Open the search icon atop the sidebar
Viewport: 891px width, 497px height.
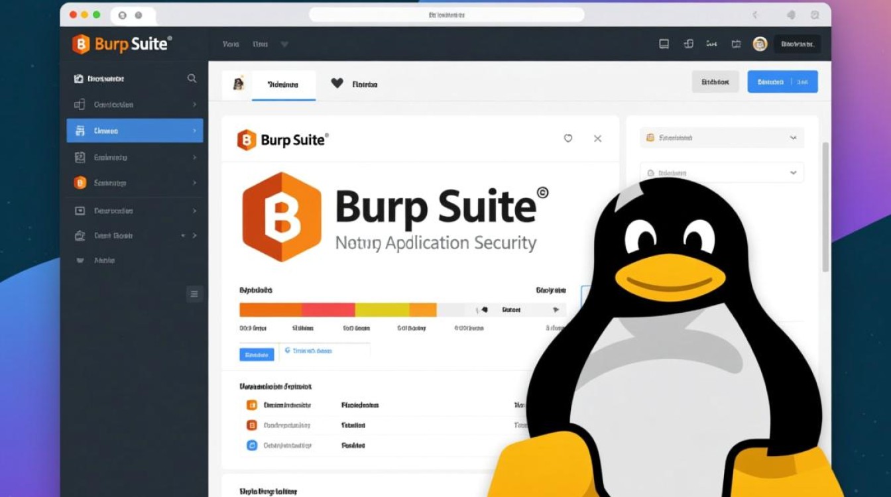pyautogui.click(x=192, y=78)
